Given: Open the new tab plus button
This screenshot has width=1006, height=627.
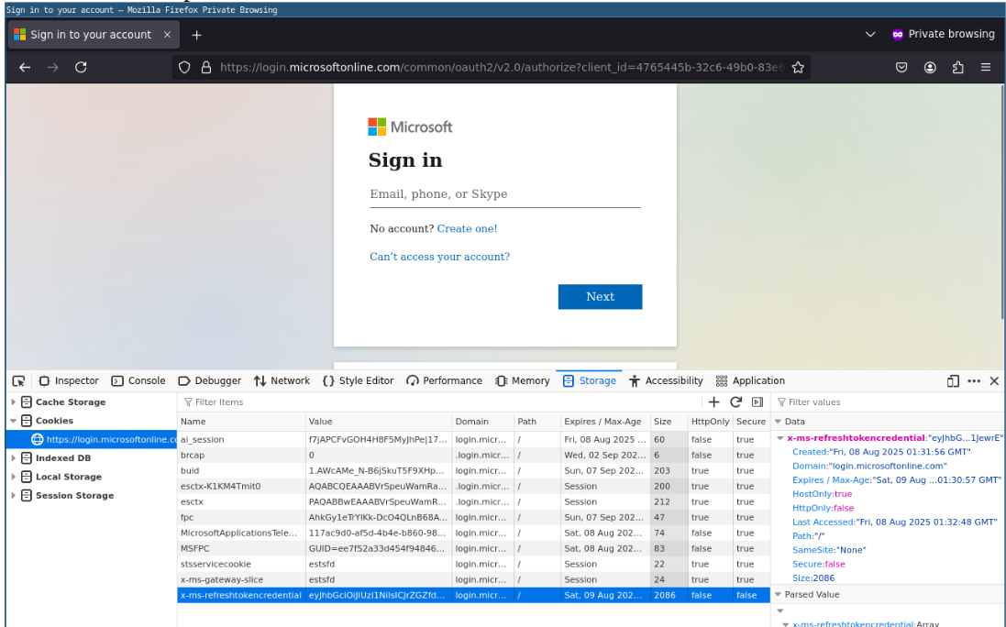Looking at the screenshot, I should pos(196,35).
